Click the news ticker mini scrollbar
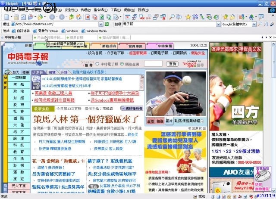Viewport: 276px width, 199px height. (142, 82)
